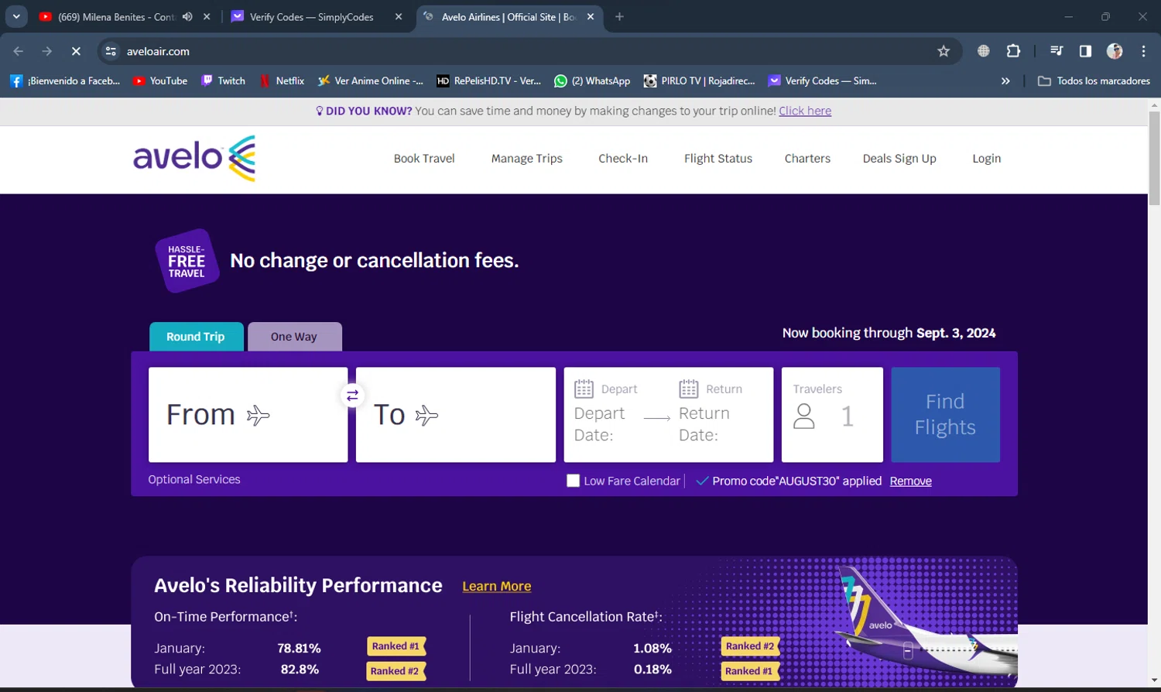
Task: Open Check-In in navigation
Action: click(623, 158)
